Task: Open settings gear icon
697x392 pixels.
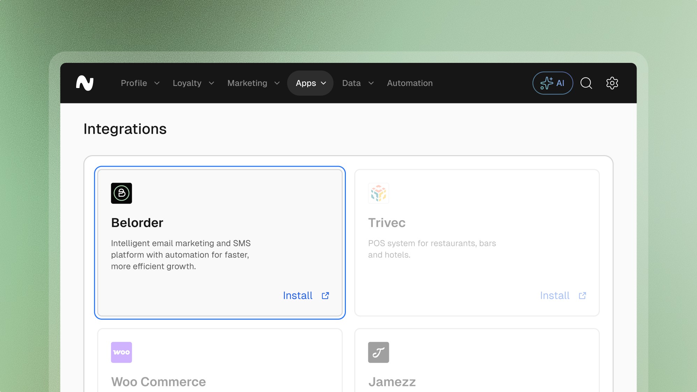Action: pyautogui.click(x=612, y=83)
